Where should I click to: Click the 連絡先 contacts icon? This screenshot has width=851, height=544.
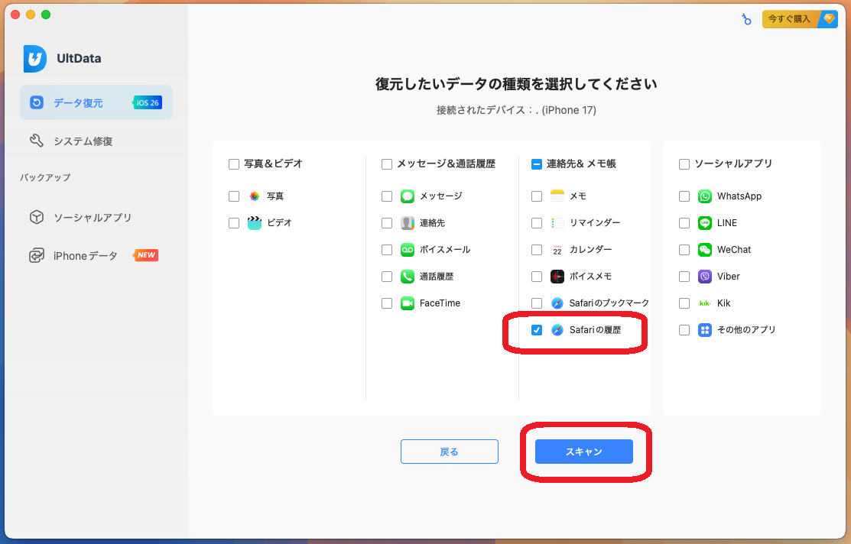408,223
